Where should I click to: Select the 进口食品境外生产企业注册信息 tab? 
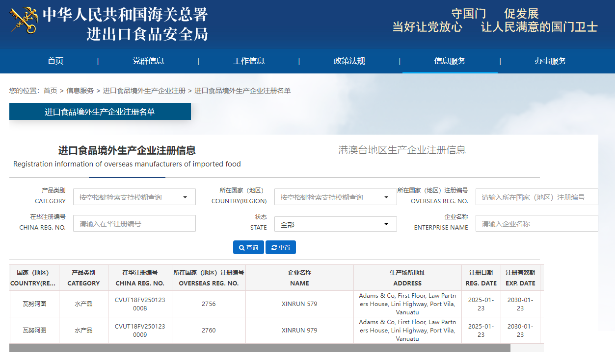point(127,151)
